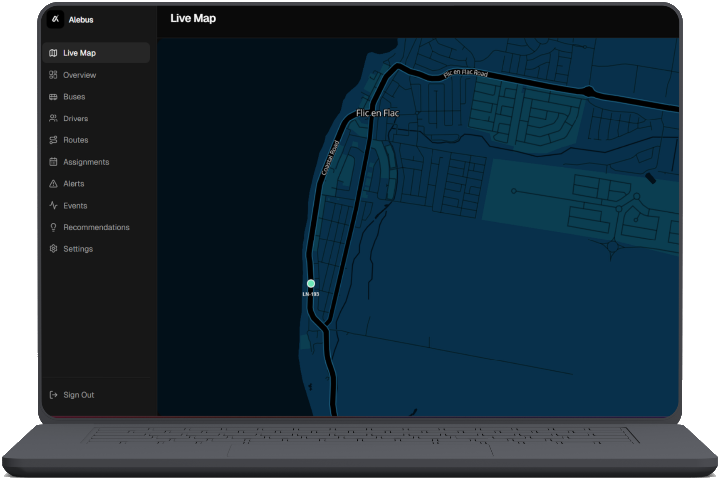Viewport: 720px width, 480px height.
Task: Navigate to Drivers
Action: pyautogui.click(x=96, y=119)
